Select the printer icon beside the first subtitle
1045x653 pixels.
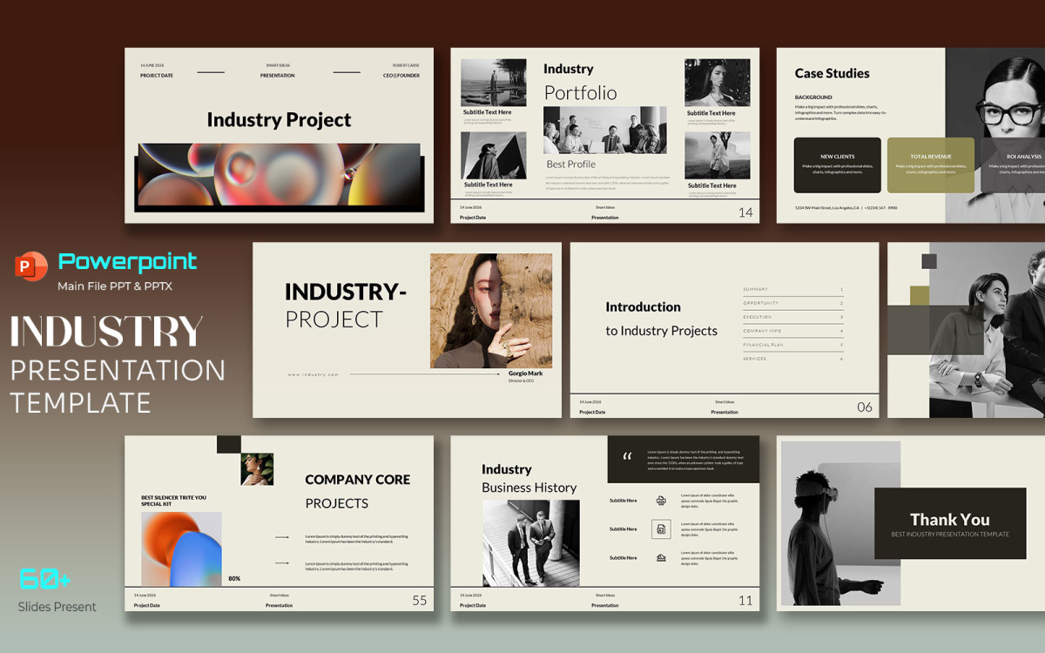tap(661, 501)
